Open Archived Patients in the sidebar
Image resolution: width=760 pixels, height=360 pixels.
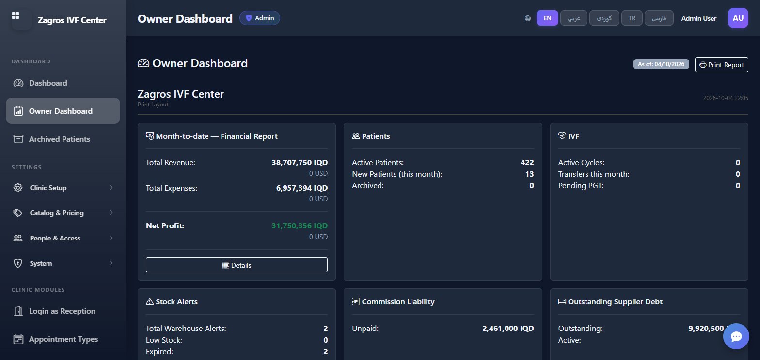pyautogui.click(x=63, y=139)
